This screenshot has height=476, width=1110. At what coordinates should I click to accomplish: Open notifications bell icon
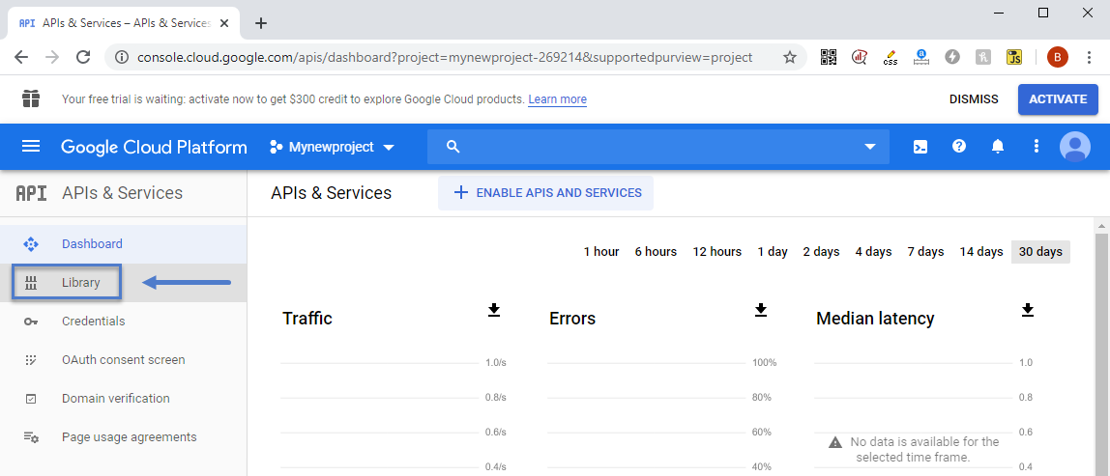tap(998, 147)
